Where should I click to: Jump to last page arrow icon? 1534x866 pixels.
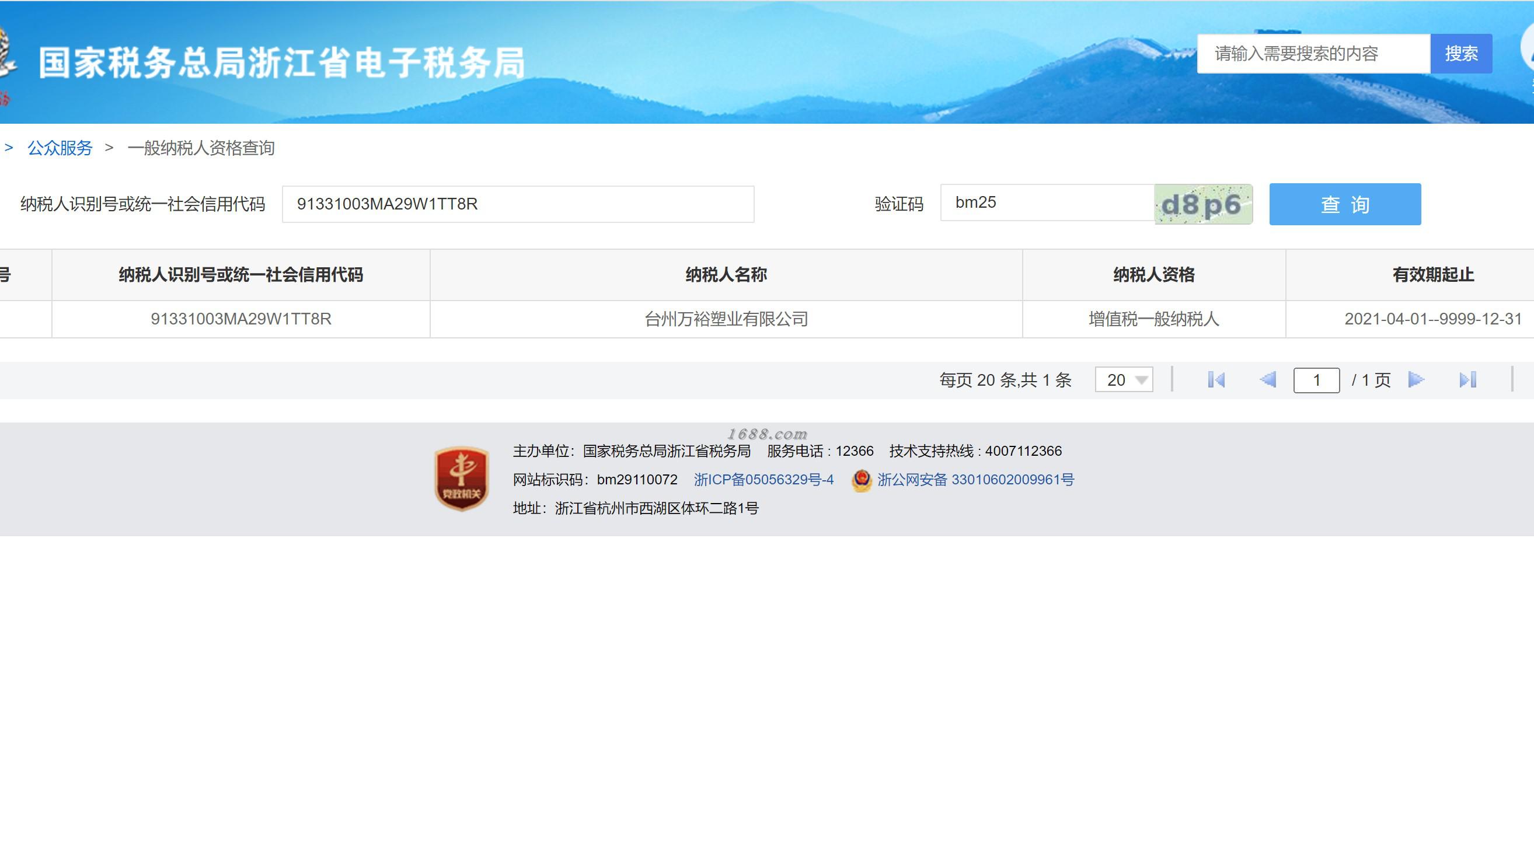1467,380
